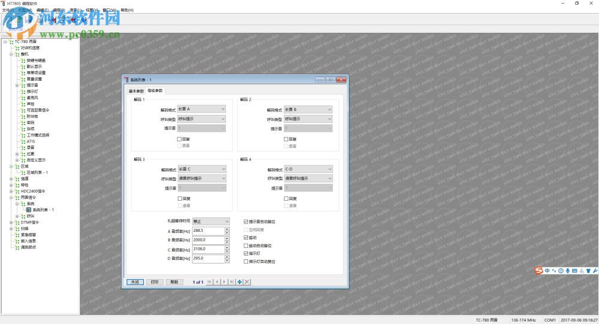Screen dimensions: 599x324
Task: Open 解码格式 dropdown showing C-D
Action: coord(308,169)
